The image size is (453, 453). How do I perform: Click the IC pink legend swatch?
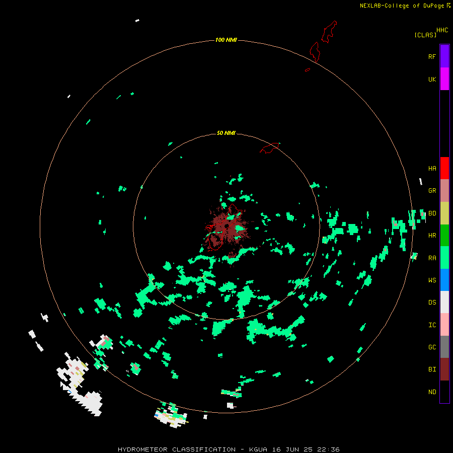(444, 325)
